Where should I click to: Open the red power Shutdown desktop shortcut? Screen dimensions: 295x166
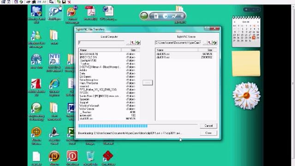(x=72, y=158)
